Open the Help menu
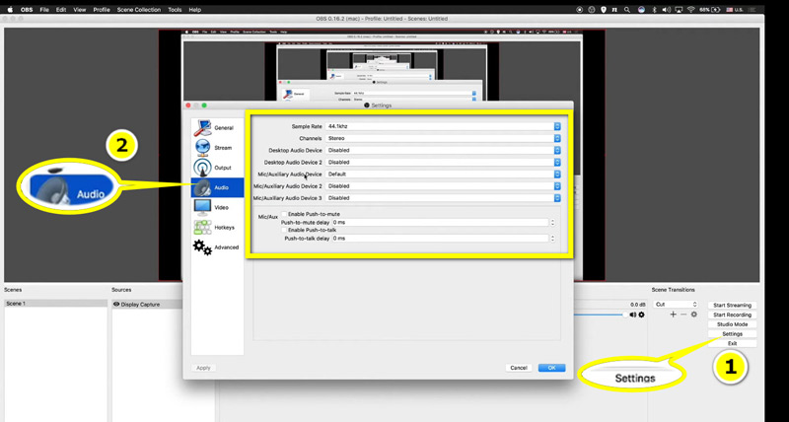The image size is (789, 422). (x=194, y=10)
